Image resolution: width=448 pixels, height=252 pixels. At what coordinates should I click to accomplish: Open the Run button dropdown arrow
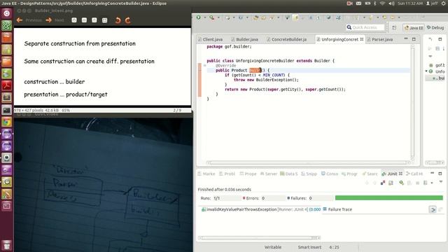[204, 17]
